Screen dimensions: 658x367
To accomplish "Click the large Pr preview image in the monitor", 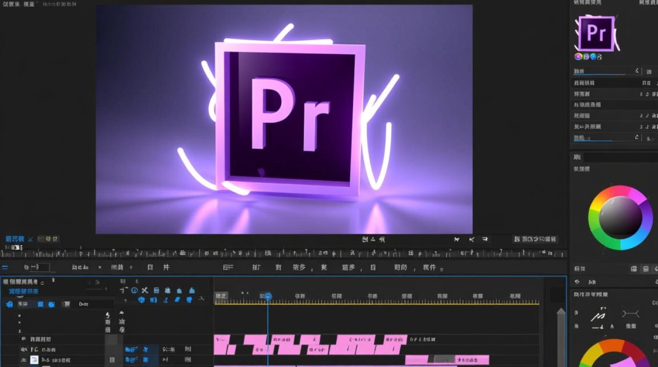I will coord(284,119).
